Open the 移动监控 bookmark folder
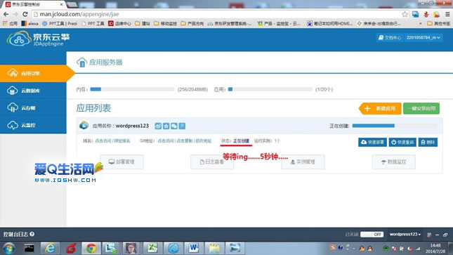453x255 pixels. (x=165, y=23)
